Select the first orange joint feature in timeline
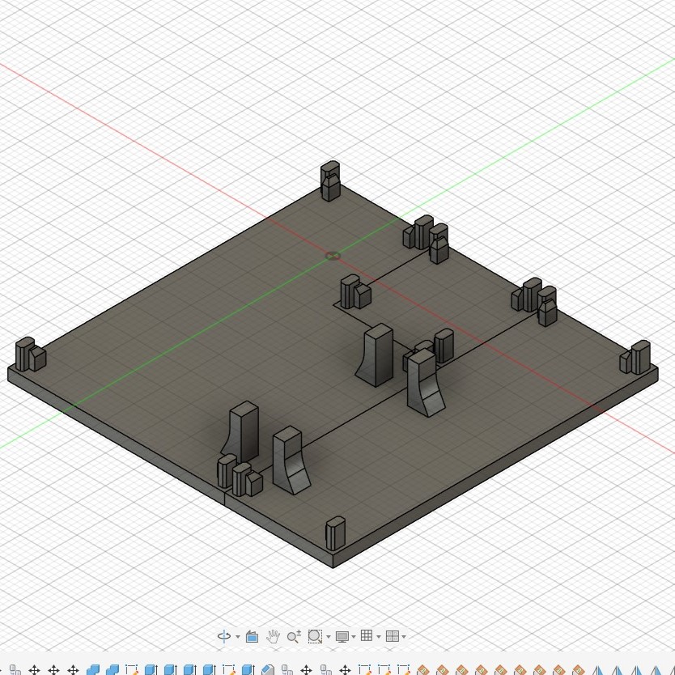Screen dimensions: 675x675 (x=422, y=670)
